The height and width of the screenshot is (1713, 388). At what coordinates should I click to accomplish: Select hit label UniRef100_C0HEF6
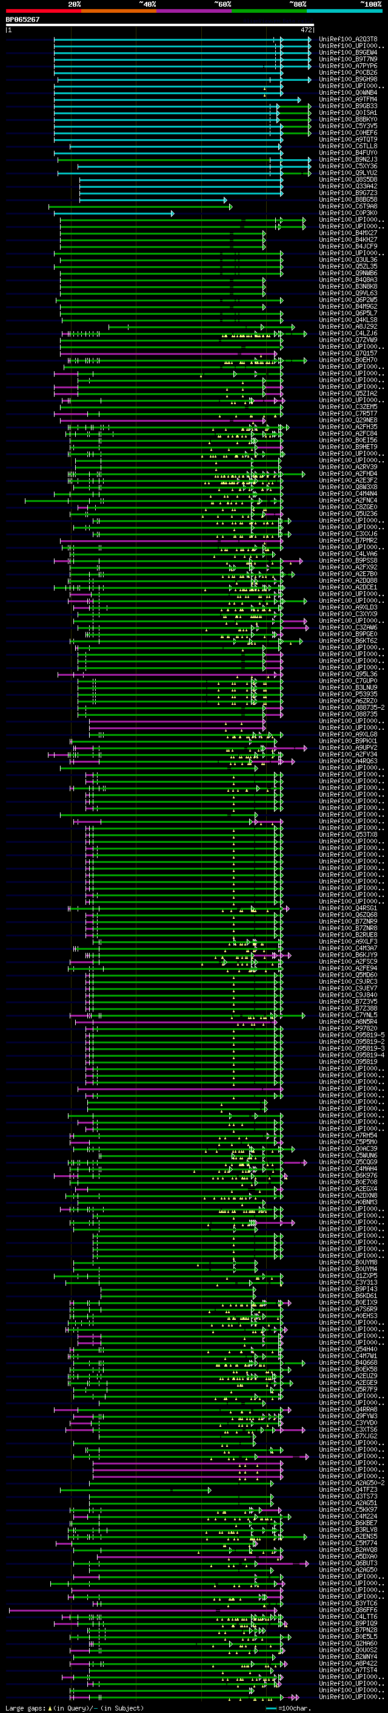click(348, 132)
